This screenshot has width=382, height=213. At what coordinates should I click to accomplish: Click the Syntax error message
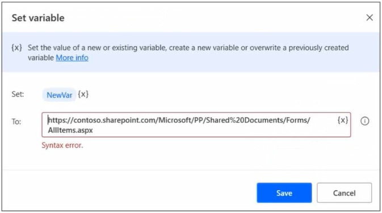62,145
